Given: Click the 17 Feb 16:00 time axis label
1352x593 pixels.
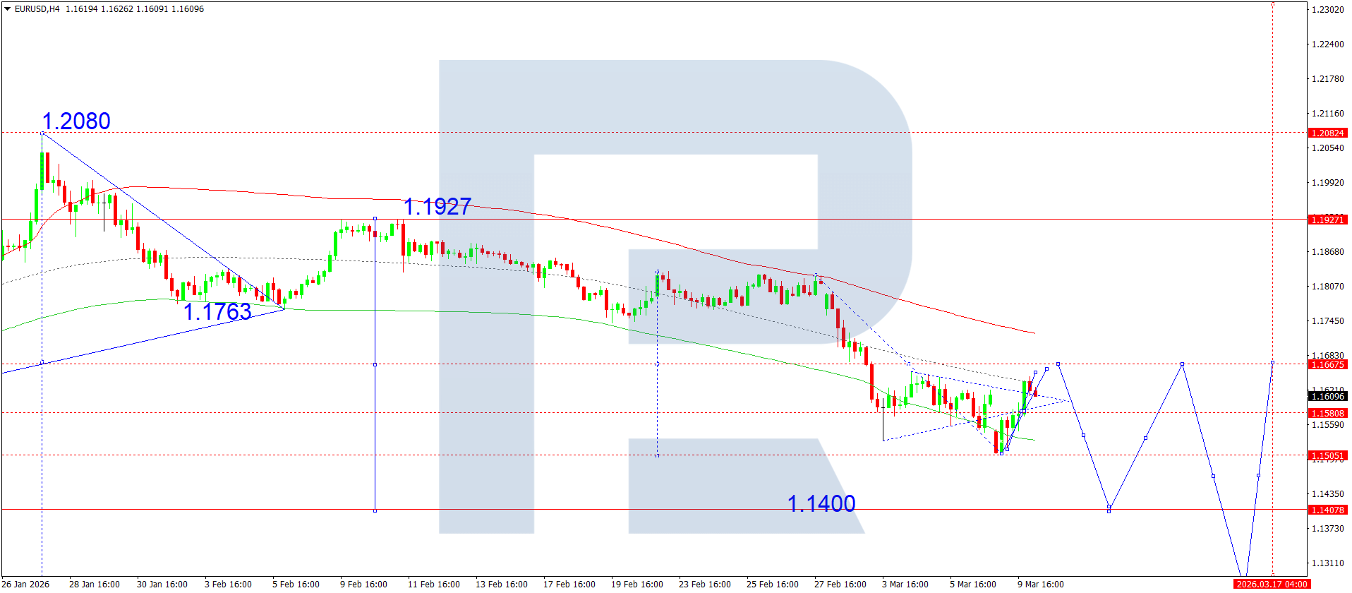Looking at the screenshot, I should tap(569, 585).
